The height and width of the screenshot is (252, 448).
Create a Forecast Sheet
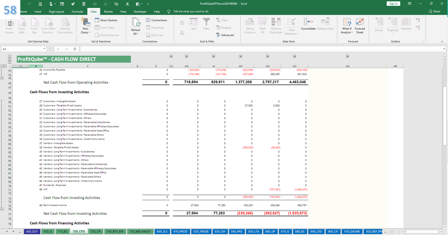(360, 26)
